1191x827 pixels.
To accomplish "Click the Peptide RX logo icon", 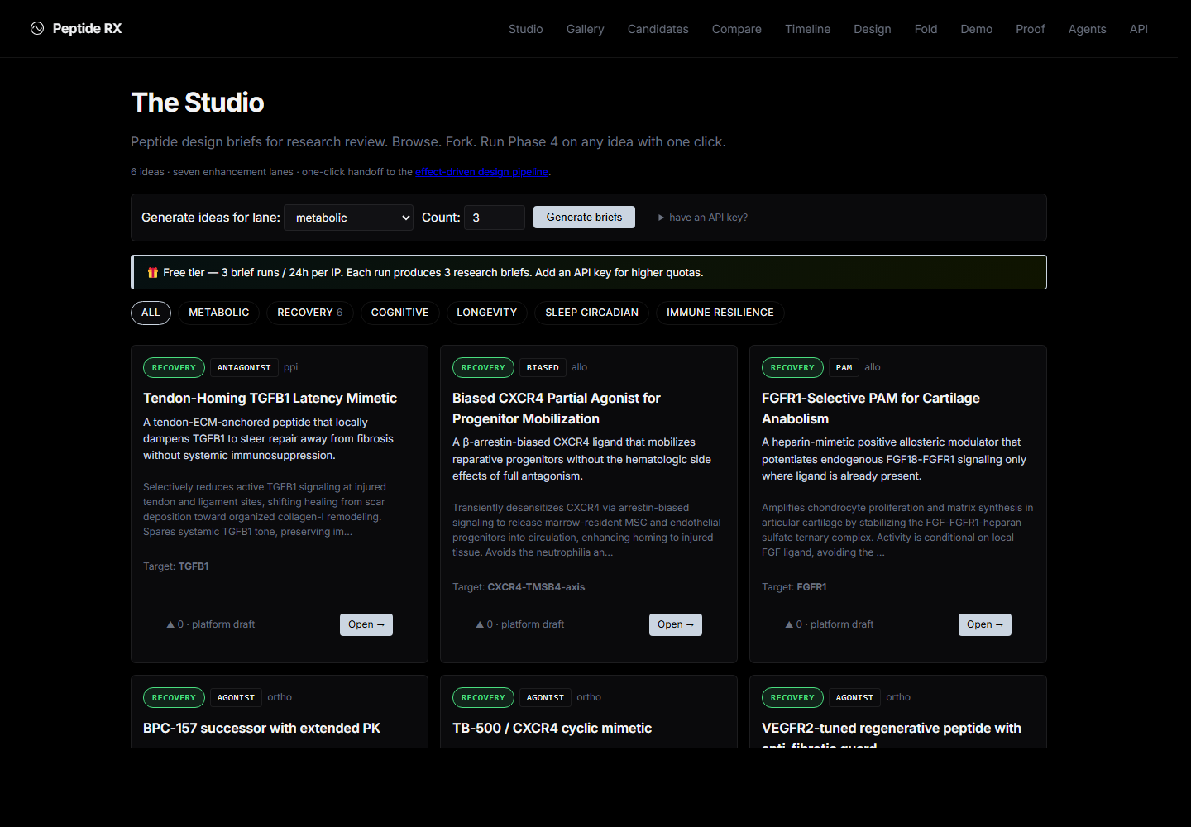I will coord(37,28).
